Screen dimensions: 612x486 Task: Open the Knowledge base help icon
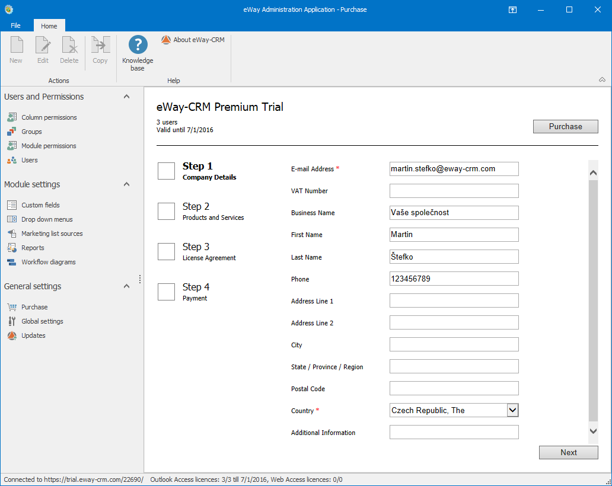tap(138, 44)
